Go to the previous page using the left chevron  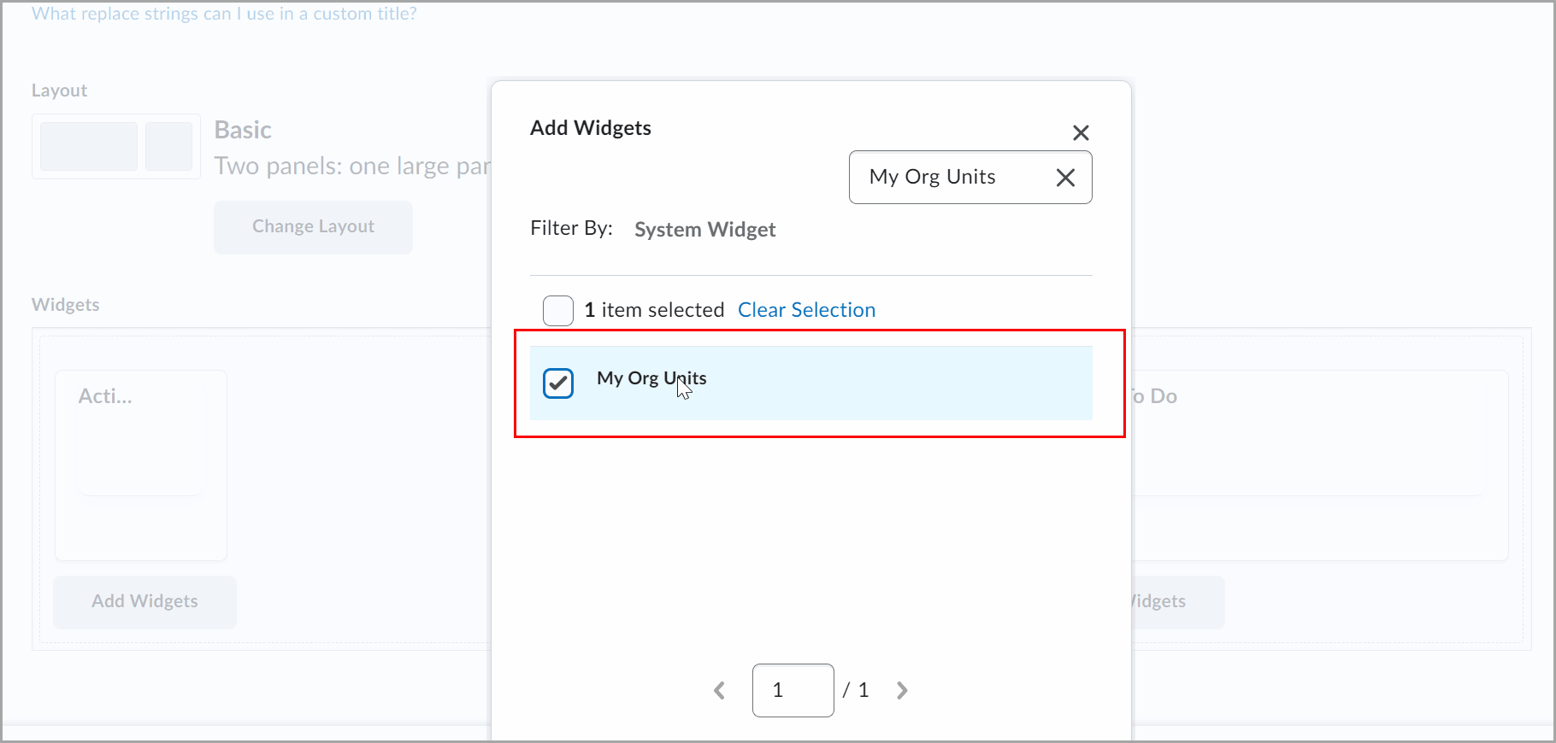[x=719, y=690]
